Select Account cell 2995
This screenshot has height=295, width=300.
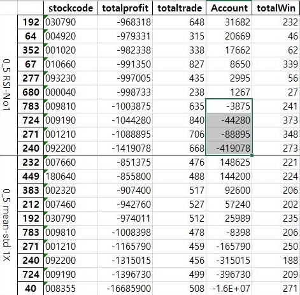229,78
